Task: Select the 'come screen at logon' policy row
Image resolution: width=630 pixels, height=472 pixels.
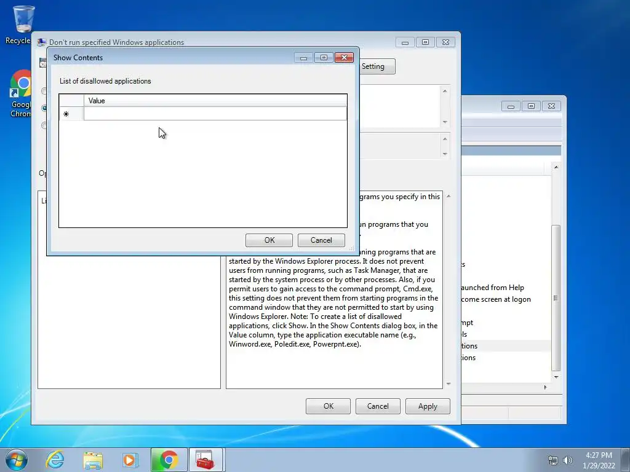Action: tap(506, 299)
